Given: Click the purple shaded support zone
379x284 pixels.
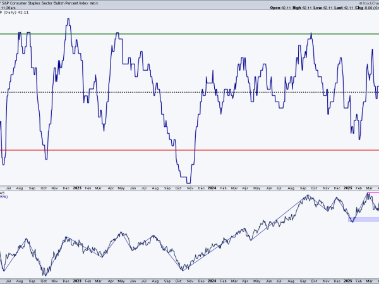Looking at the screenshot, I should coord(364,220).
